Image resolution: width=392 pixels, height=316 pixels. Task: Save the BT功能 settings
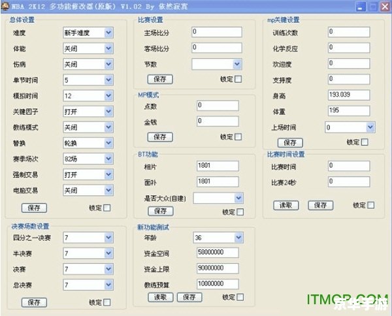(x=161, y=211)
